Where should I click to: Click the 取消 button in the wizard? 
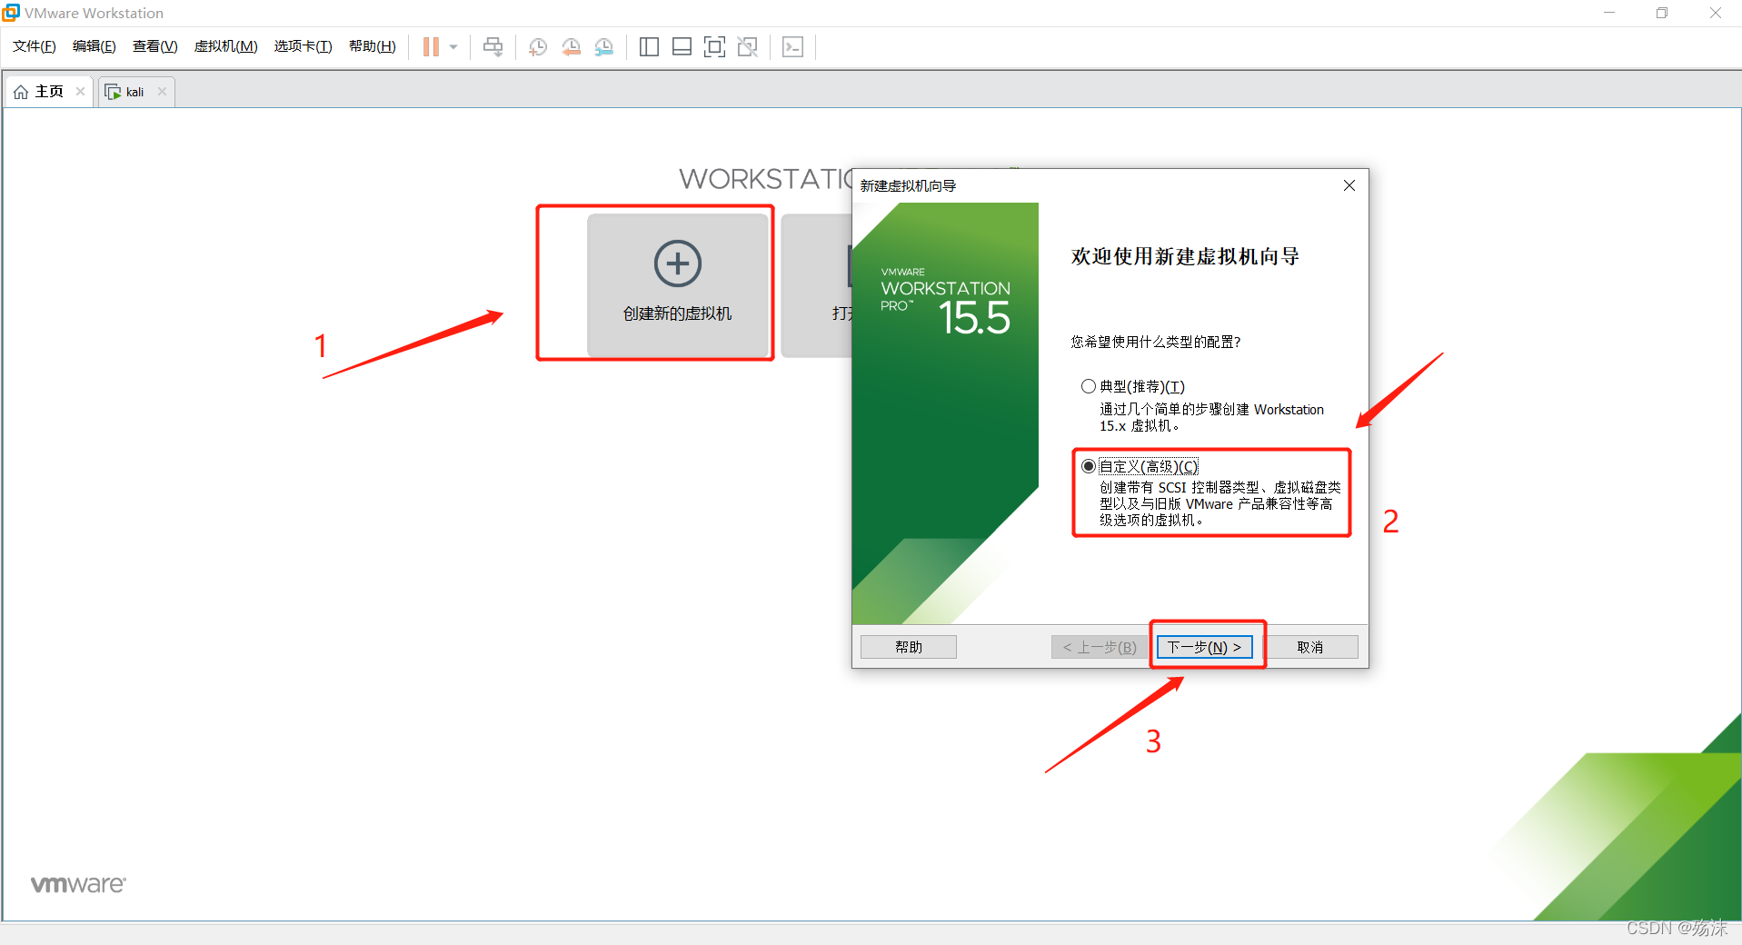(x=1309, y=647)
